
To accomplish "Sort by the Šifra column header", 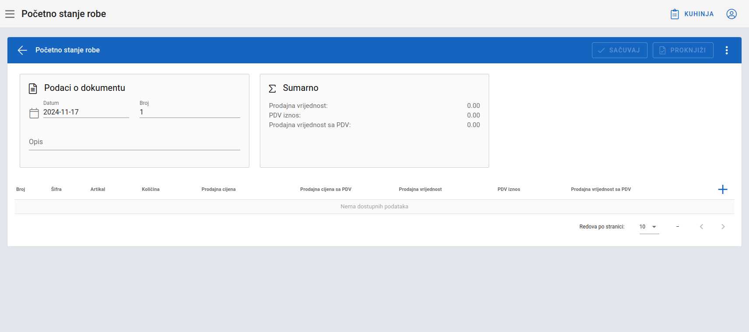I will (56, 189).
